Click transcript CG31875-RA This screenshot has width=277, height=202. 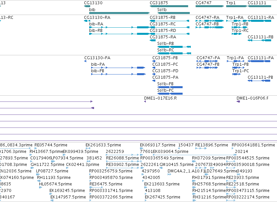[x=153, y=40]
